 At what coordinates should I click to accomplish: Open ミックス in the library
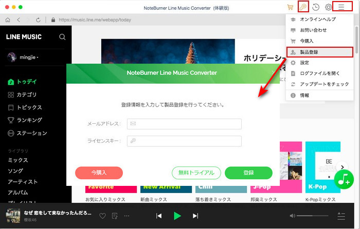tap(18, 160)
